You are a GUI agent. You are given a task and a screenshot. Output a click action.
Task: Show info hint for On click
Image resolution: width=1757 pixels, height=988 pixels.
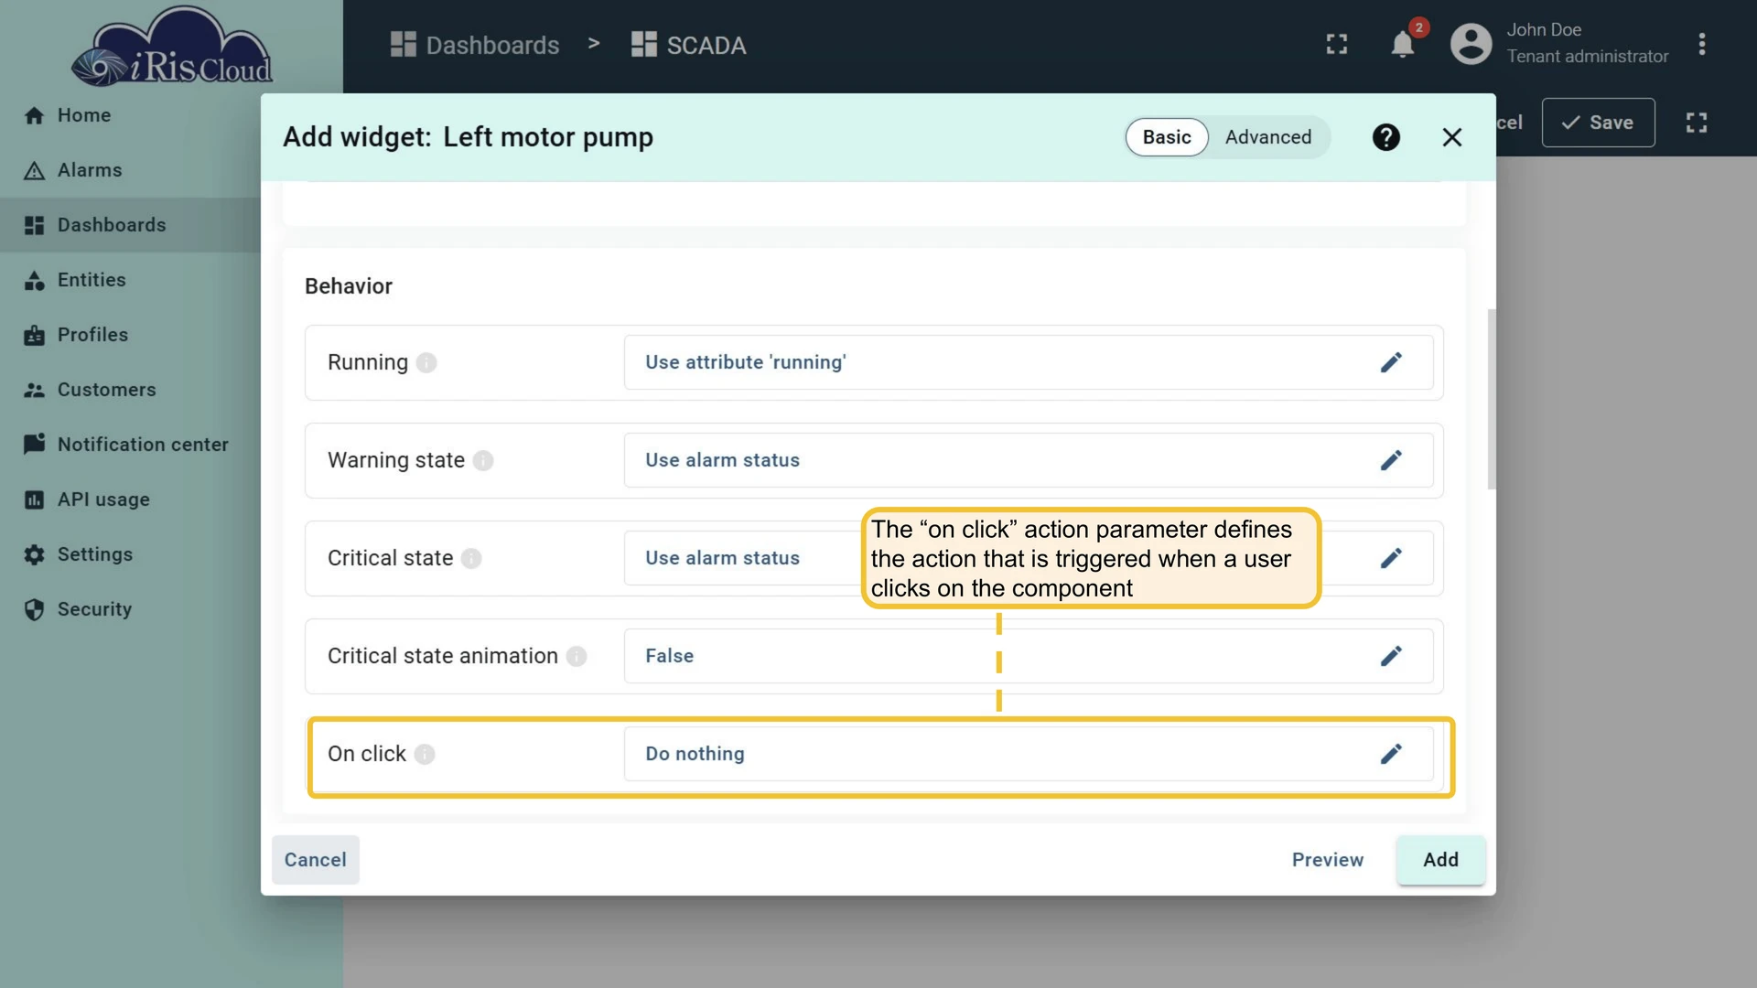425,754
